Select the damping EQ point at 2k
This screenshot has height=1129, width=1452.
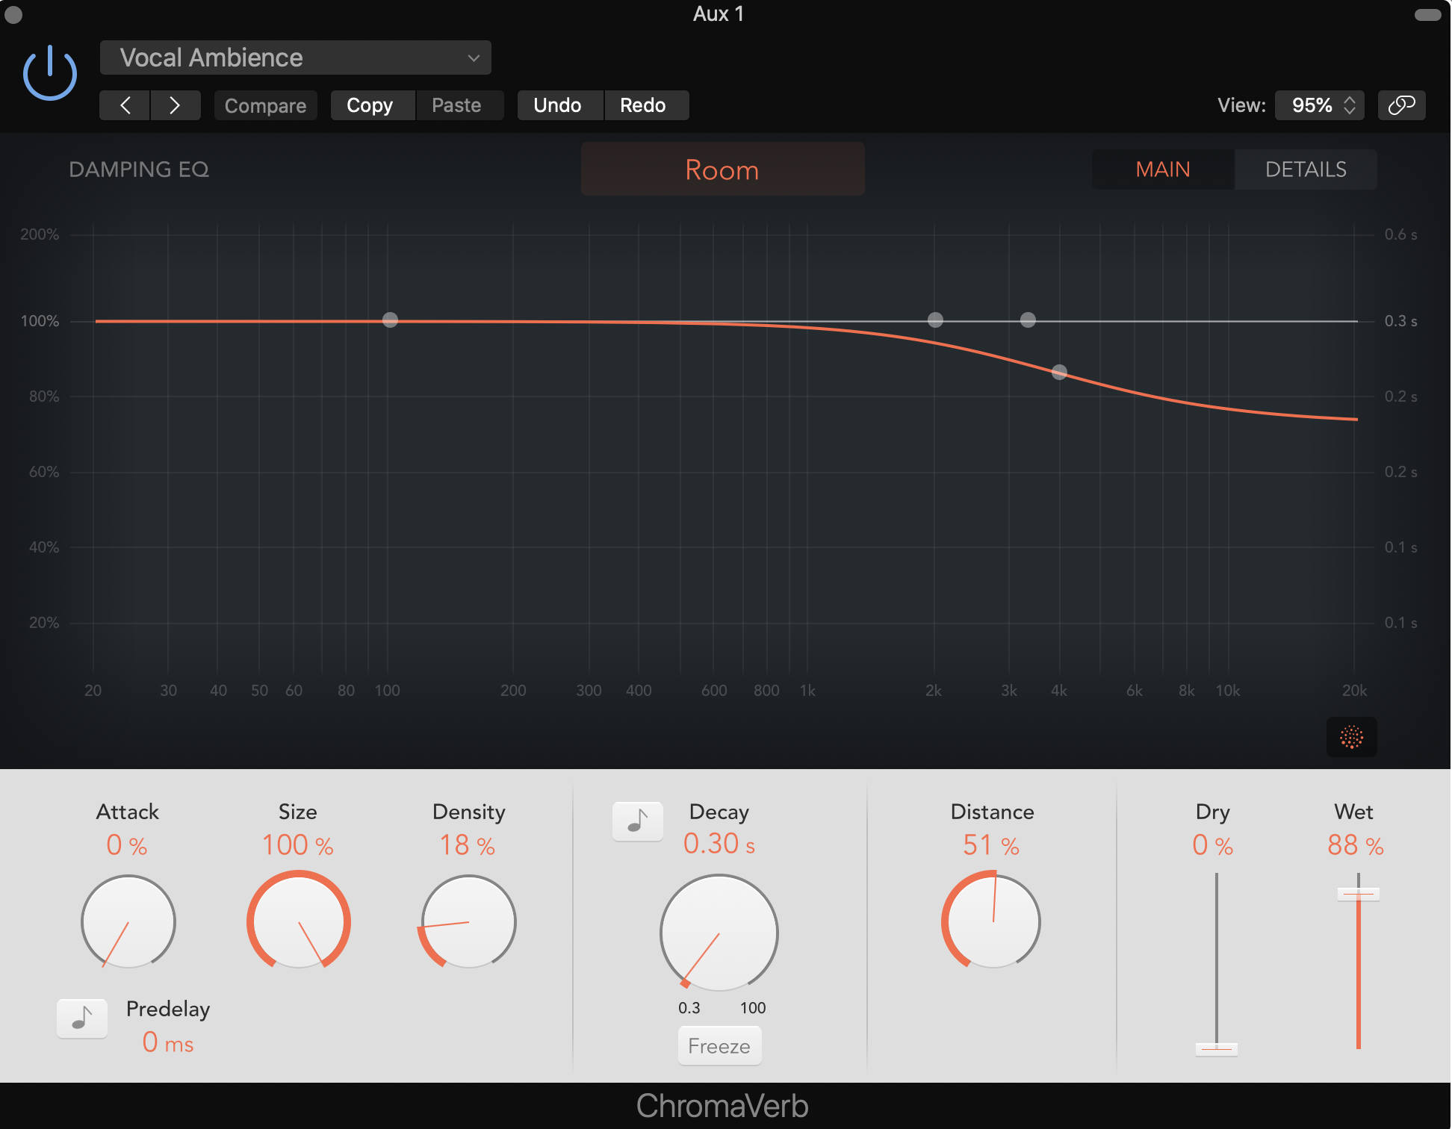(x=935, y=320)
